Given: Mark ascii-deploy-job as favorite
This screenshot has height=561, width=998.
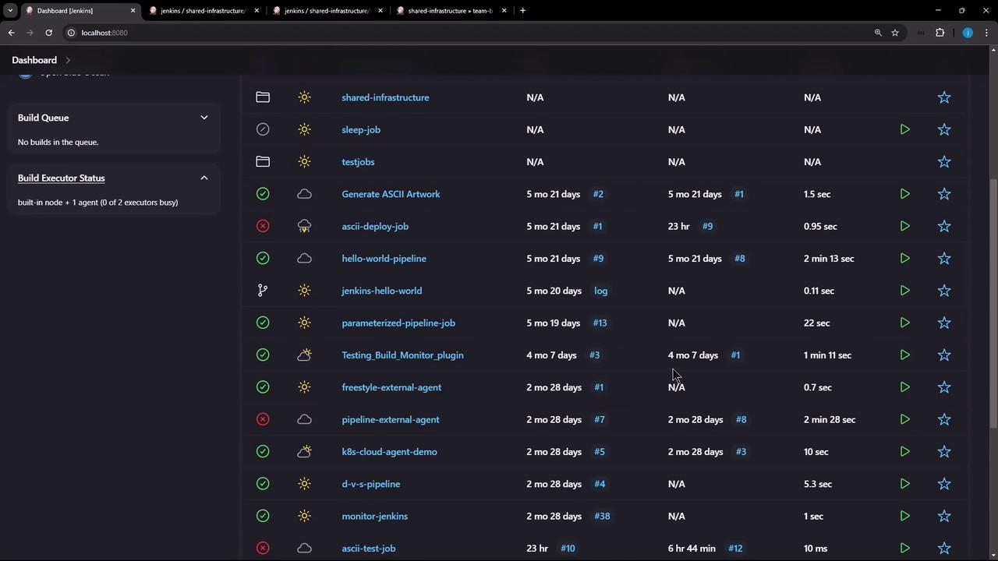Looking at the screenshot, I should pos(944,226).
